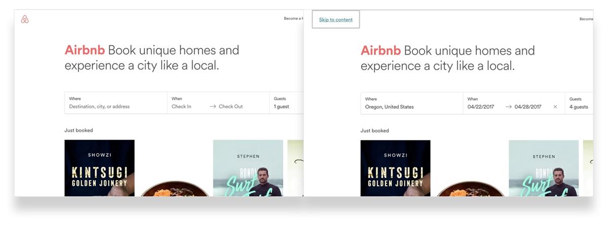Click 'Become' host link in right window
This screenshot has width=608, height=226.
tap(586, 19)
